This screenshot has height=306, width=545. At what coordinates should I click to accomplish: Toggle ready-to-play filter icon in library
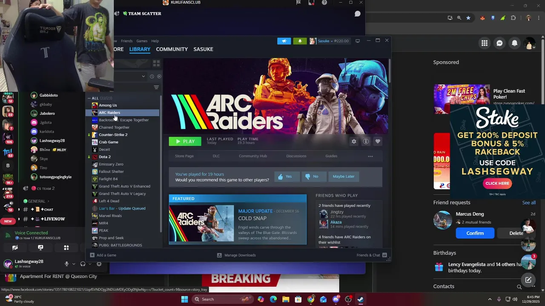[x=159, y=76]
